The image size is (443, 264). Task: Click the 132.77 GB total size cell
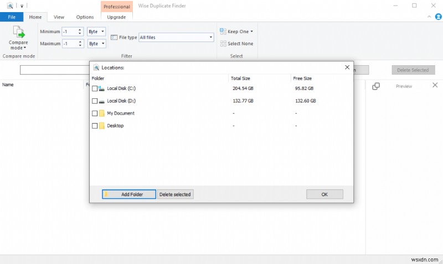pos(243,101)
